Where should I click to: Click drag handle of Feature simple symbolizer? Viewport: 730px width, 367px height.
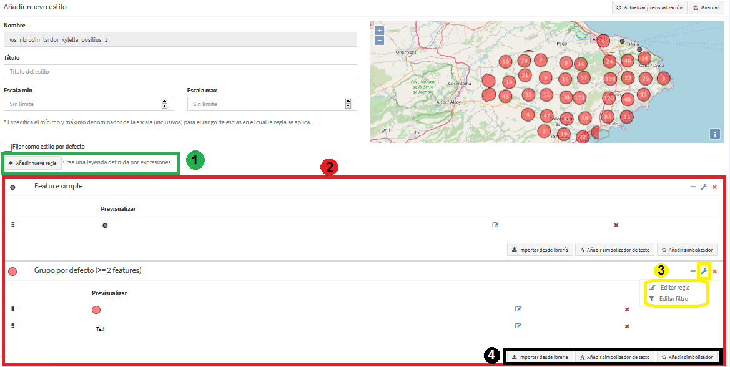click(12, 225)
